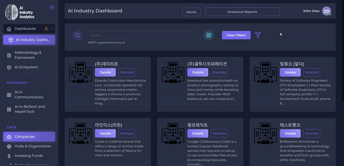Open AI in Communication mindmap
The image size is (344, 166).
coord(29,95)
